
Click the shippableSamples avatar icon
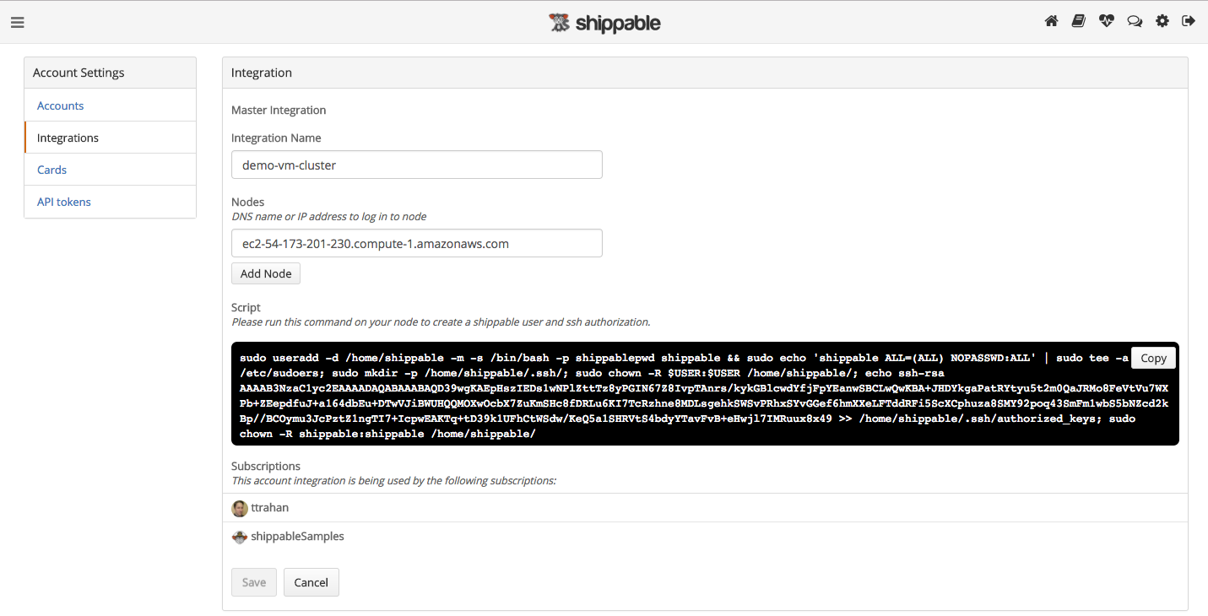(x=240, y=537)
